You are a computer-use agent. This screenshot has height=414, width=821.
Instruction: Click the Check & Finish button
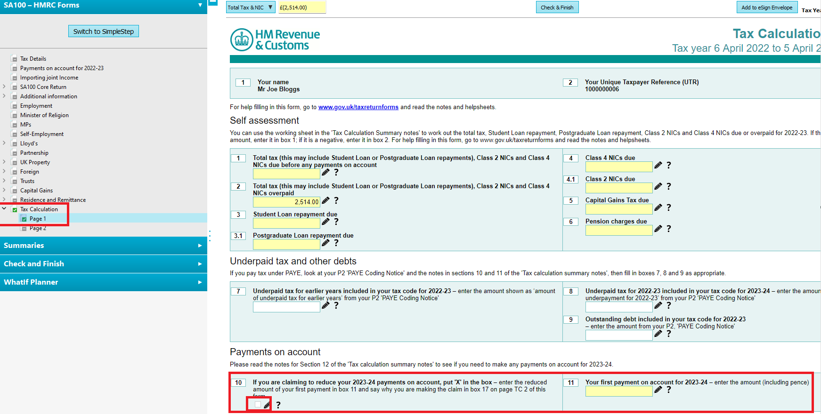557,8
